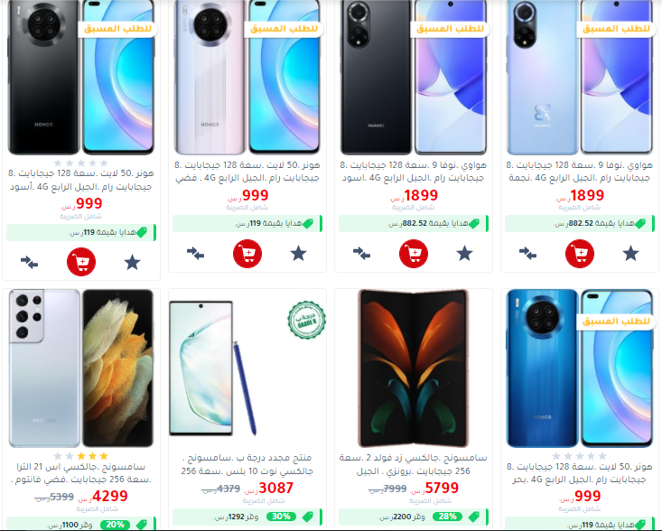Add silver Honor 50 Lite to cart
Screen dimensions: 662x531
(247, 253)
